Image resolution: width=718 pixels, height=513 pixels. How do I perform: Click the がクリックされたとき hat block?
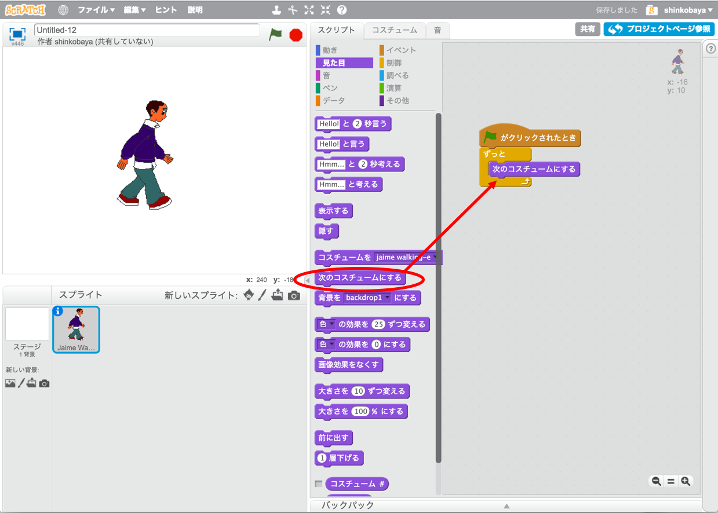(x=530, y=137)
